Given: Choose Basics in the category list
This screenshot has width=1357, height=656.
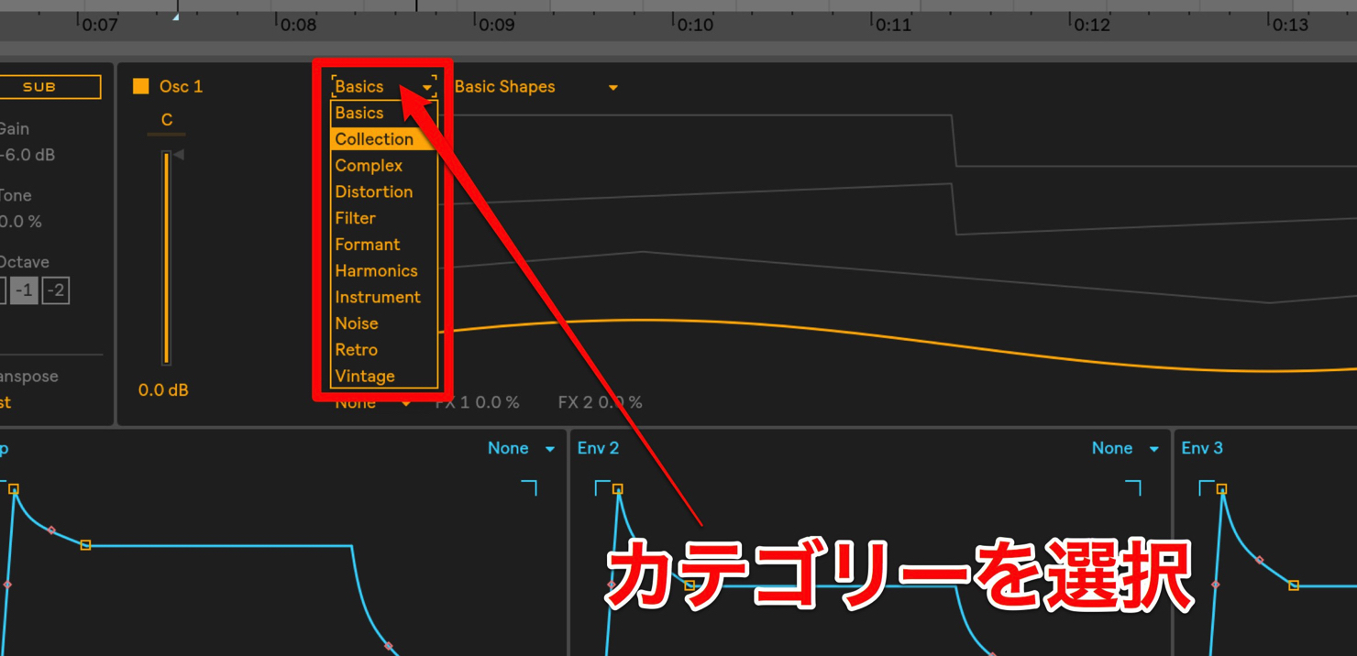Looking at the screenshot, I should click(x=384, y=113).
